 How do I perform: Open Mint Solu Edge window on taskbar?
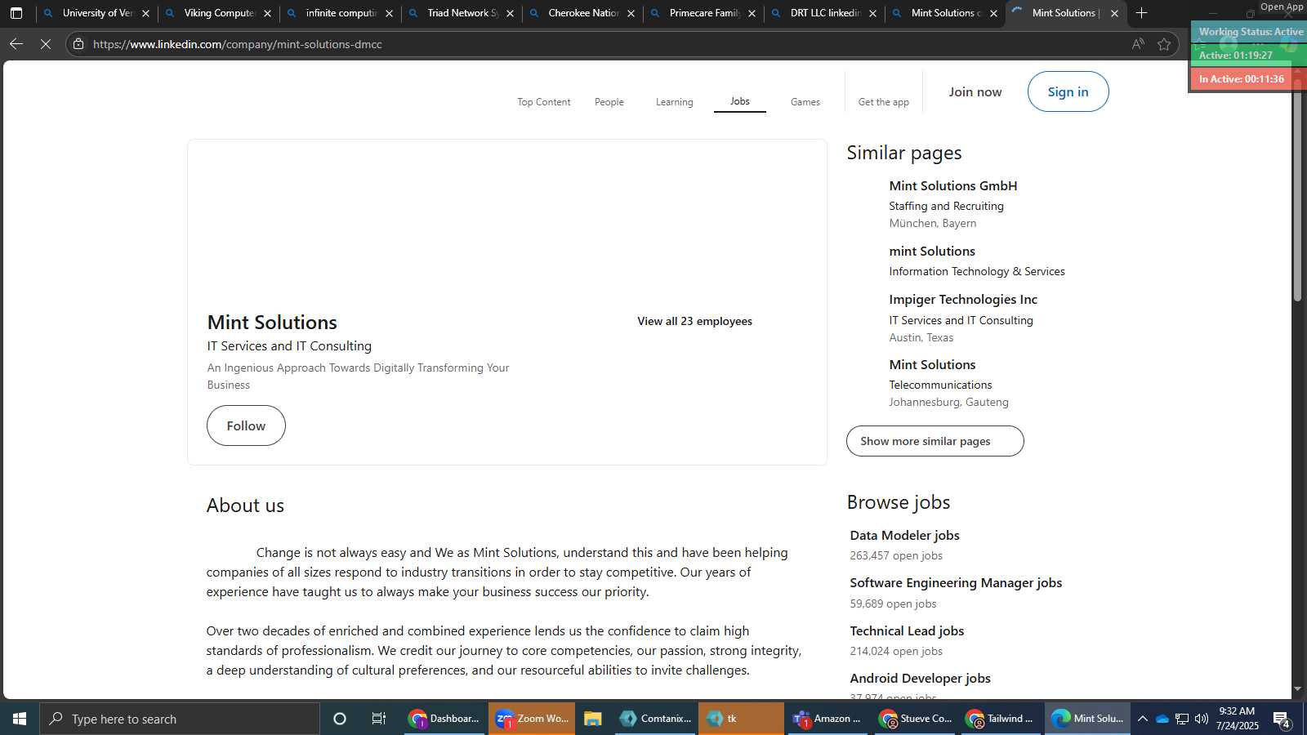tap(1087, 719)
